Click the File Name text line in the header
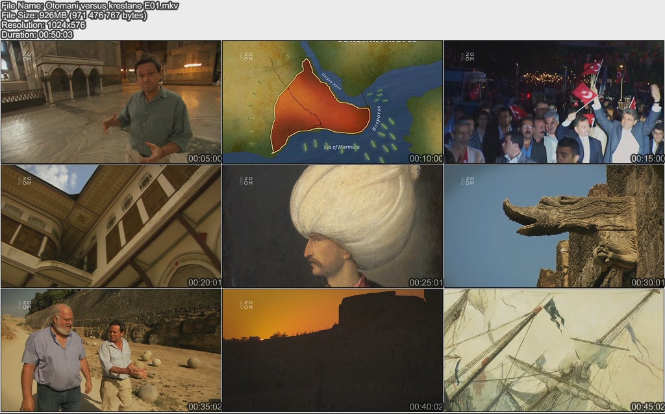This screenshot has height=414, width=665. click(x=90, y=6)
